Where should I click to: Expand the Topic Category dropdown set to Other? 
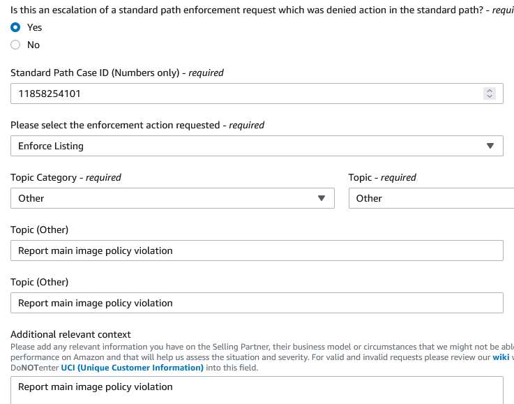167,198
